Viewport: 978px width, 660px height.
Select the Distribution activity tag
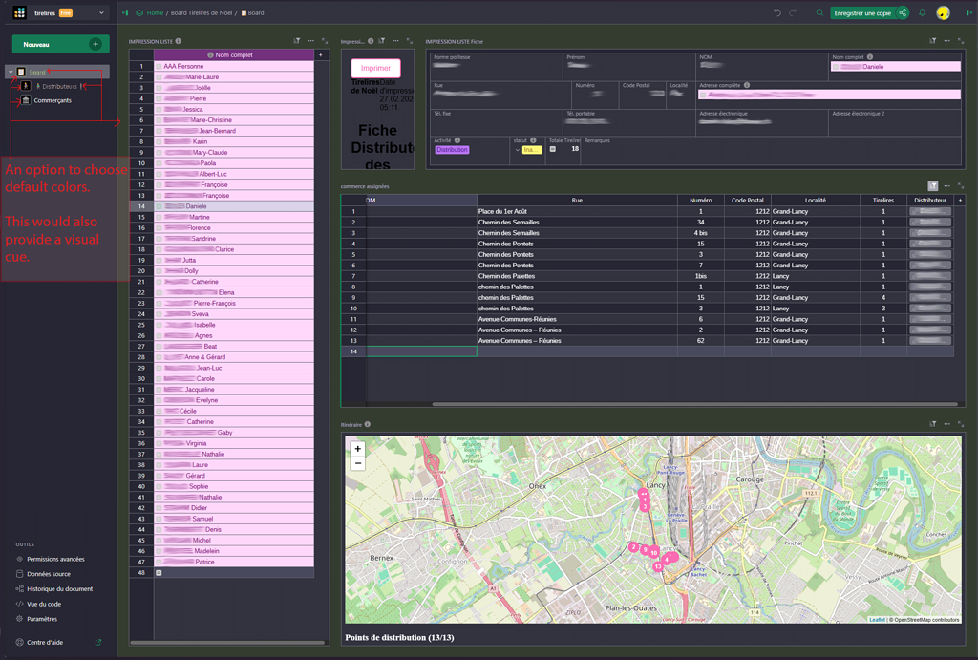click(452, 150)
